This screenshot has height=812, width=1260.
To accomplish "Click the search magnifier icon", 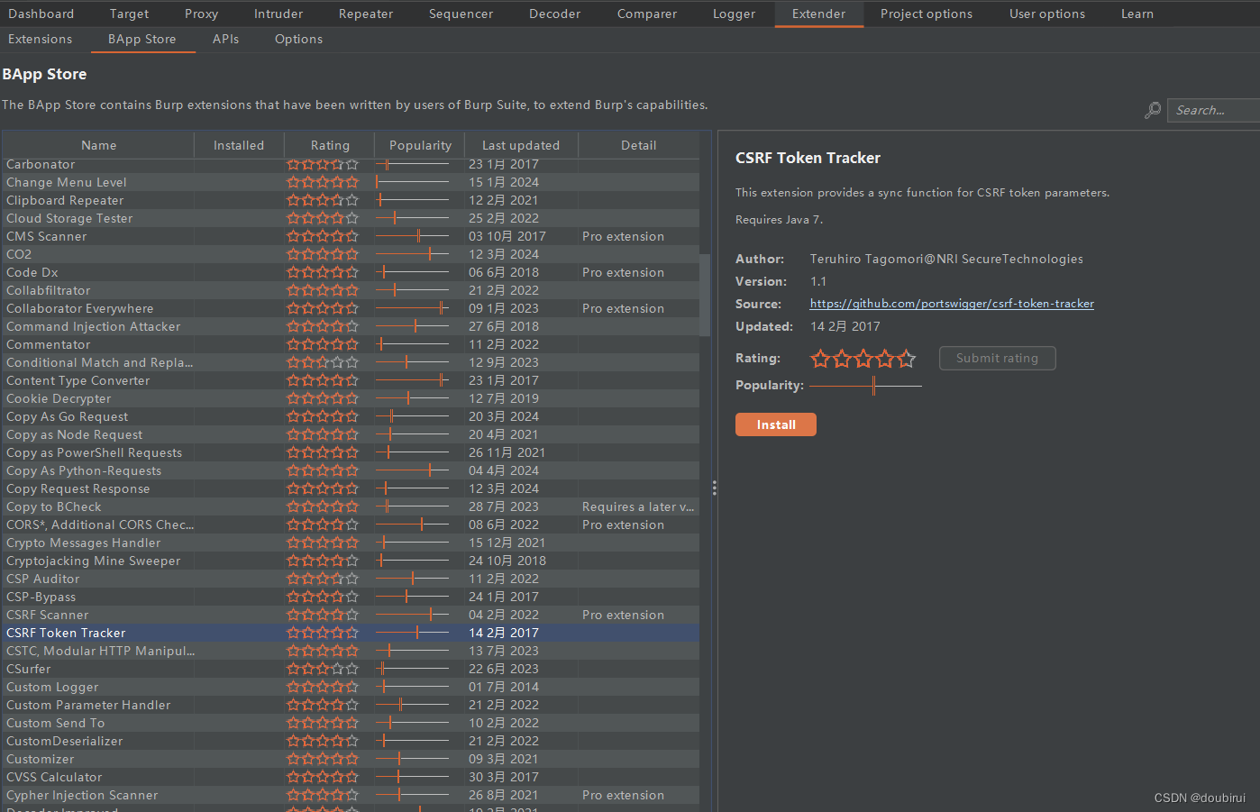I will point(1153,110).
